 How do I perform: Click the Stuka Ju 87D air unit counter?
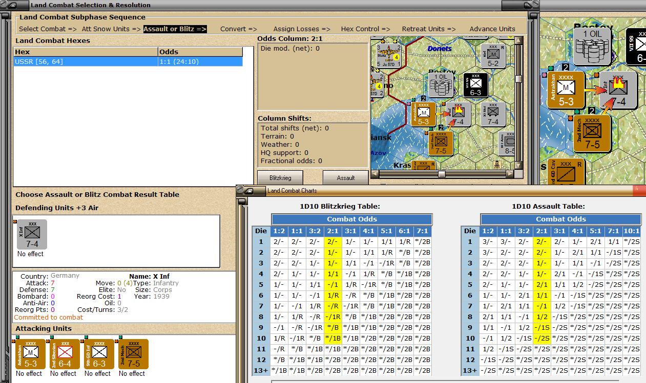coord(388,55)
